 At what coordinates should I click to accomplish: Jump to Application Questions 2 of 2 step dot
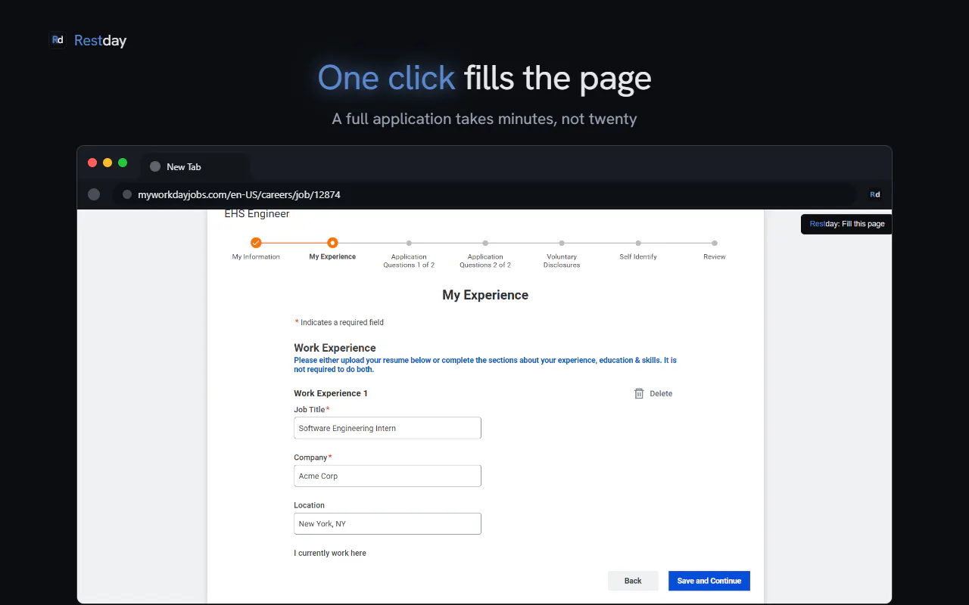pyautogui.click(x=485, y=243)
